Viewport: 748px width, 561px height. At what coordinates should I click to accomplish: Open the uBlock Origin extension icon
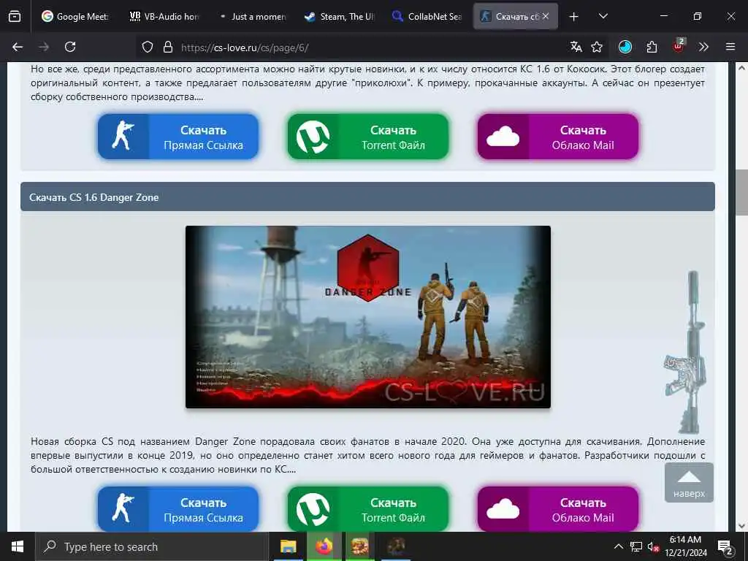(679, 46)
